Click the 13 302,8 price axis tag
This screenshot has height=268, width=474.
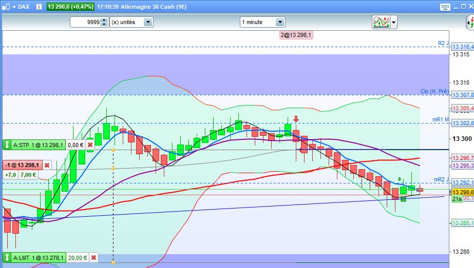[463, 123]
